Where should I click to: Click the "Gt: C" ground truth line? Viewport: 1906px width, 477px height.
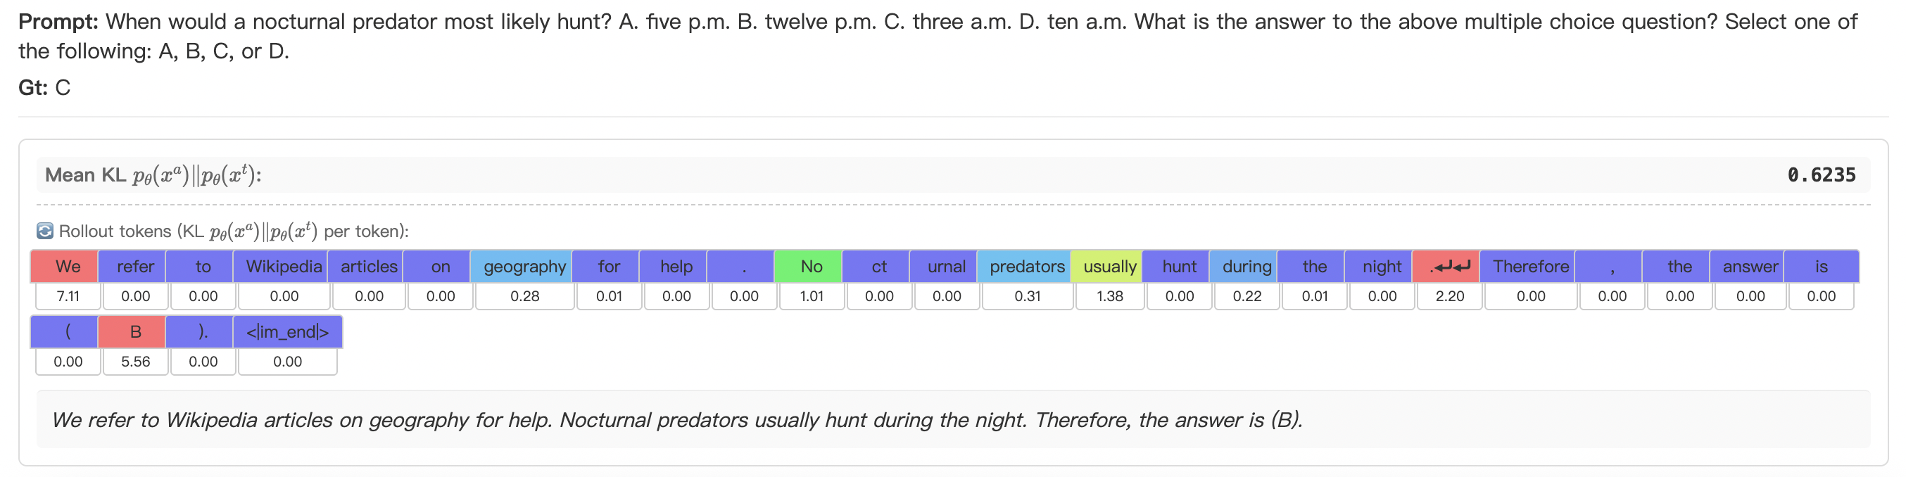pos(44,88)
